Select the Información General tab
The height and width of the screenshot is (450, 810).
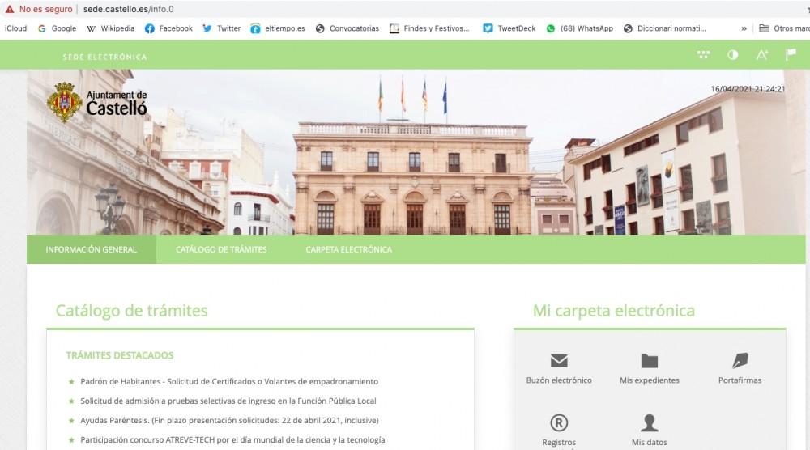pos(92,249)
